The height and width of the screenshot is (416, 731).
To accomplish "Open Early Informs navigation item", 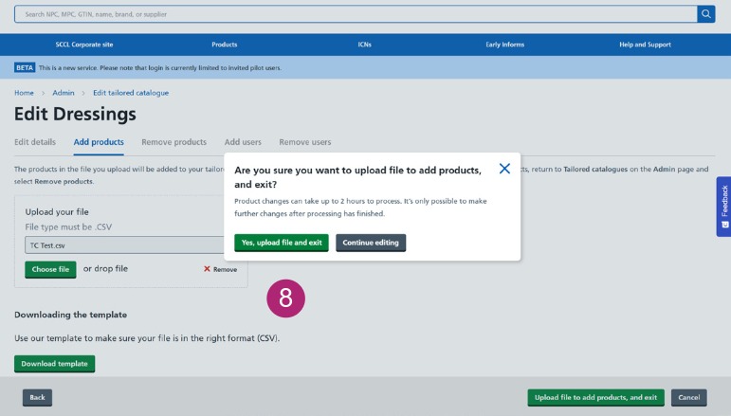I will pyautogui.click(x=505, y=45).
